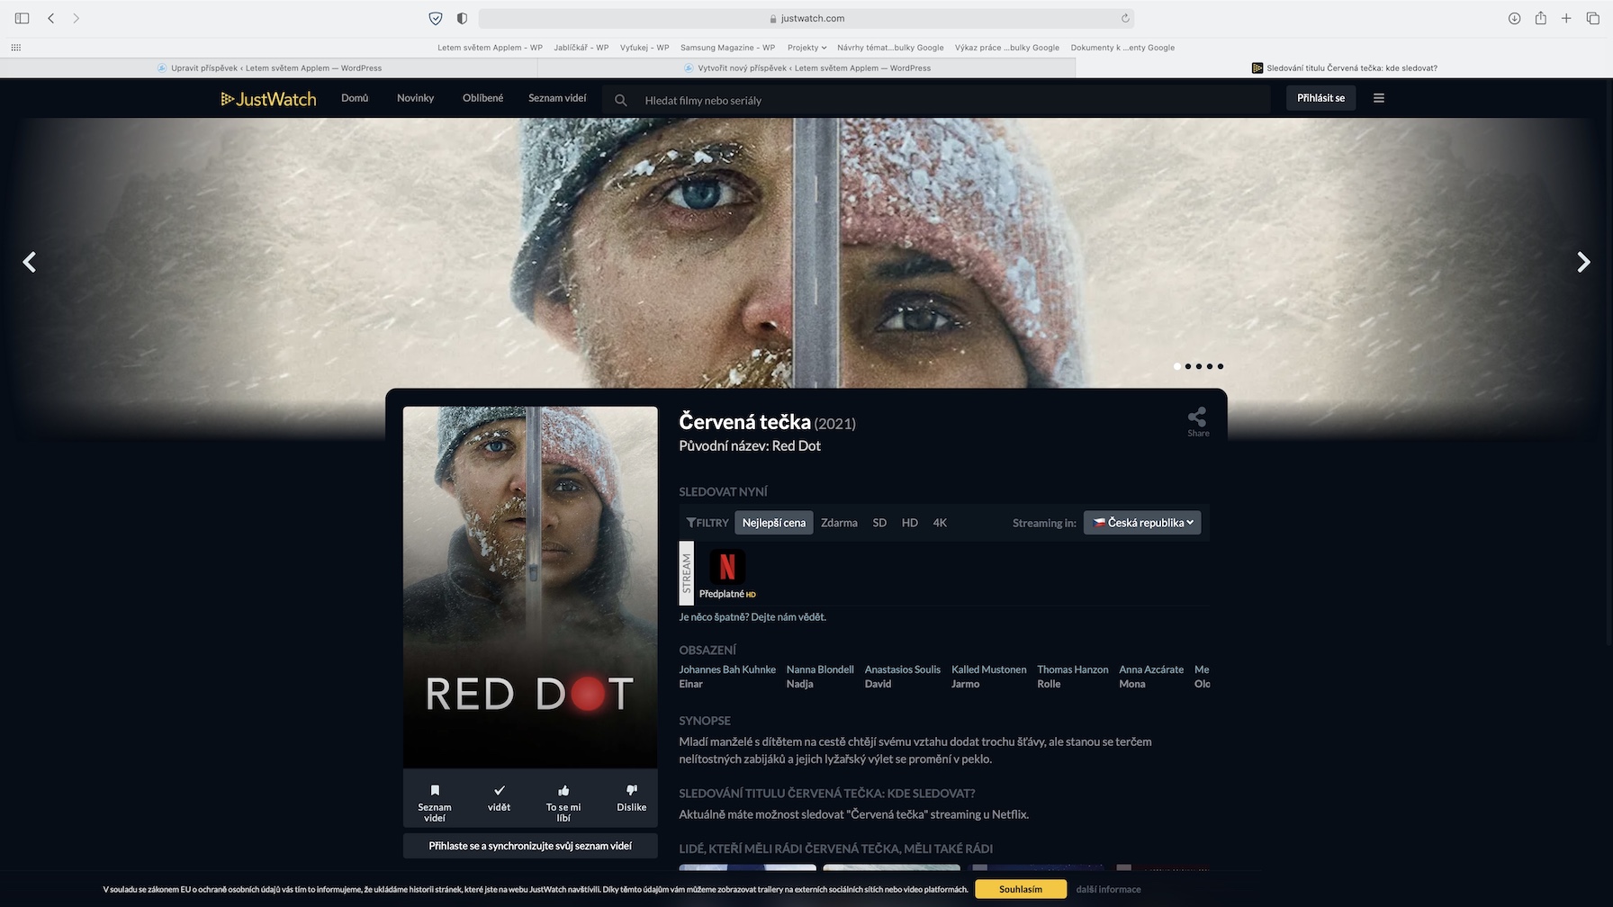The image size is (1613, 907).
Task: Click the Red Dot movie poster
Action: pyautogui.click(x=530, y=587)
